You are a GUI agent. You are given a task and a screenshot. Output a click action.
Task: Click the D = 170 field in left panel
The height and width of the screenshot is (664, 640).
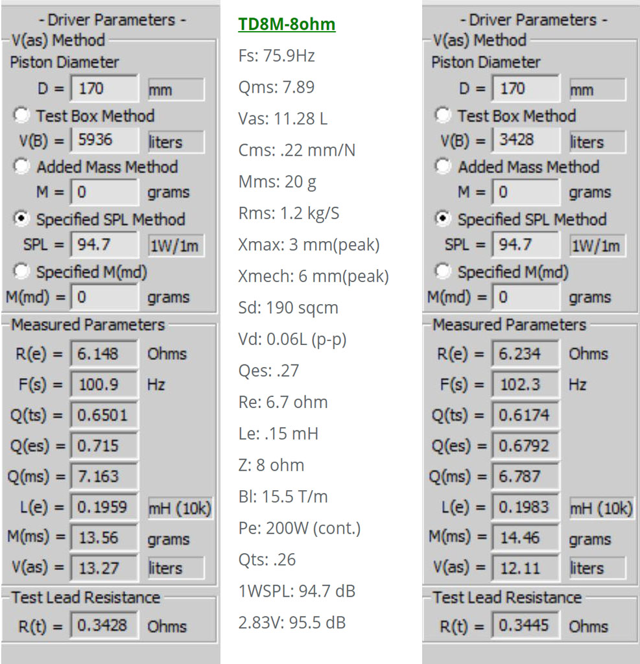(x=104, y=88)
